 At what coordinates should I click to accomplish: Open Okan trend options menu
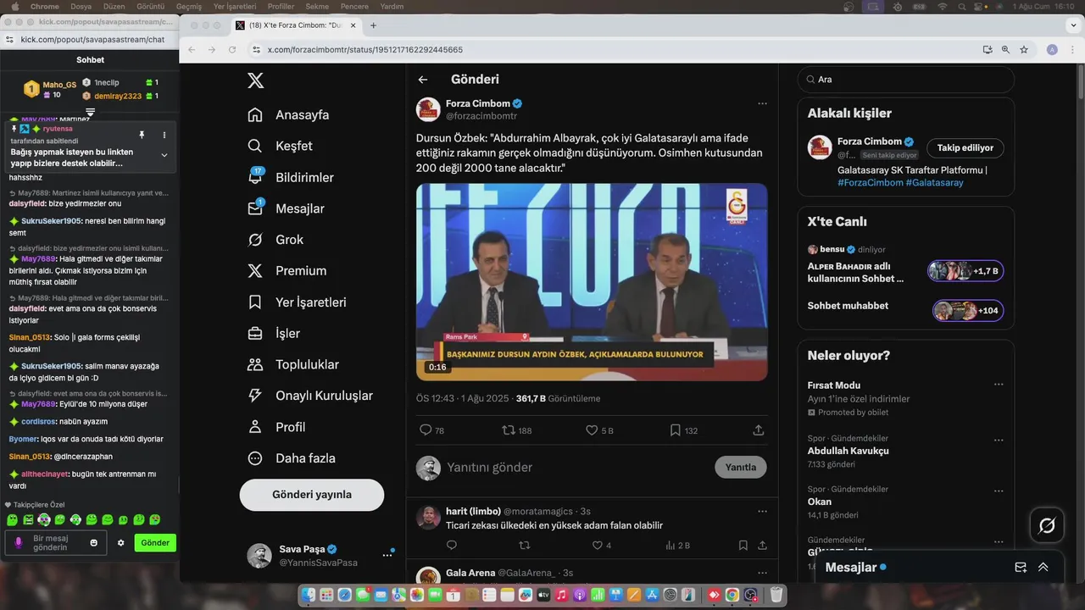click(x=999, y=491)
